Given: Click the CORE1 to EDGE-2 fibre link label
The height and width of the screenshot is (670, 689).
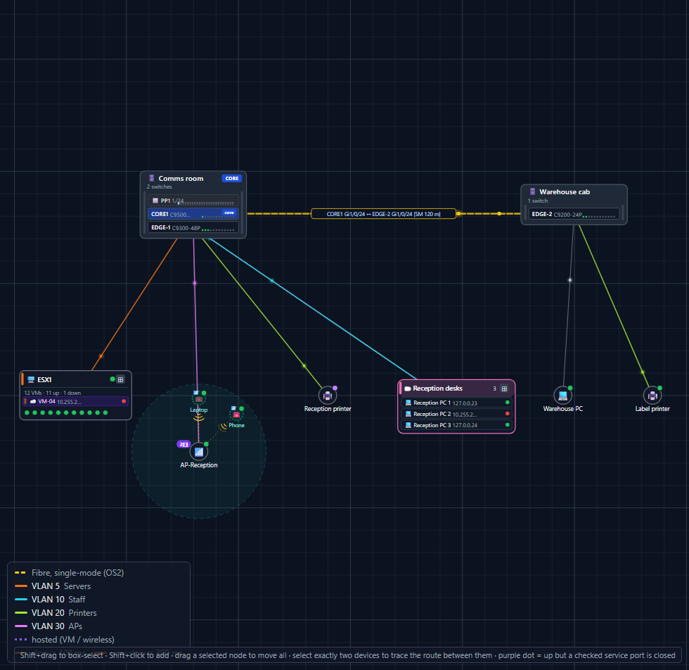Looking at the screenshot, I should tap(383, 214).
